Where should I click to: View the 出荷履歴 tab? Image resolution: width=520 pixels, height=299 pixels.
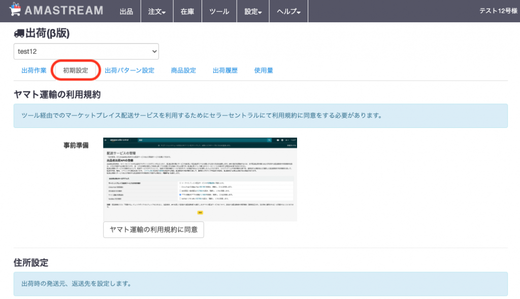[225, 71]
